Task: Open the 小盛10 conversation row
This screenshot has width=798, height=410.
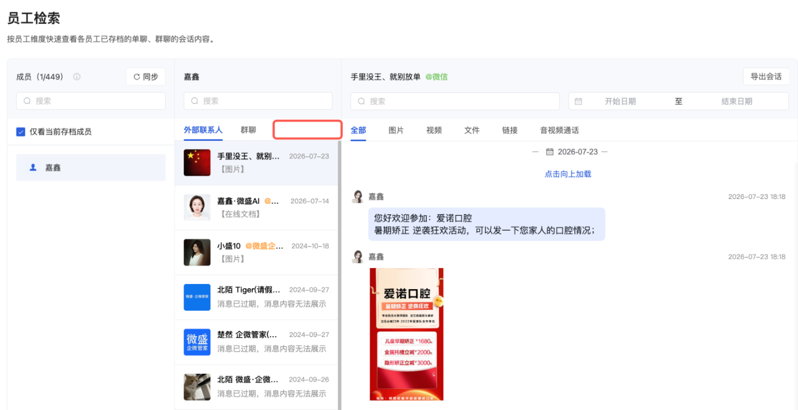Action: tap(256, 252)
